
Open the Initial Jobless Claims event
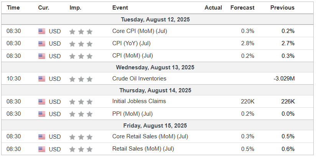tap(139, 102)
